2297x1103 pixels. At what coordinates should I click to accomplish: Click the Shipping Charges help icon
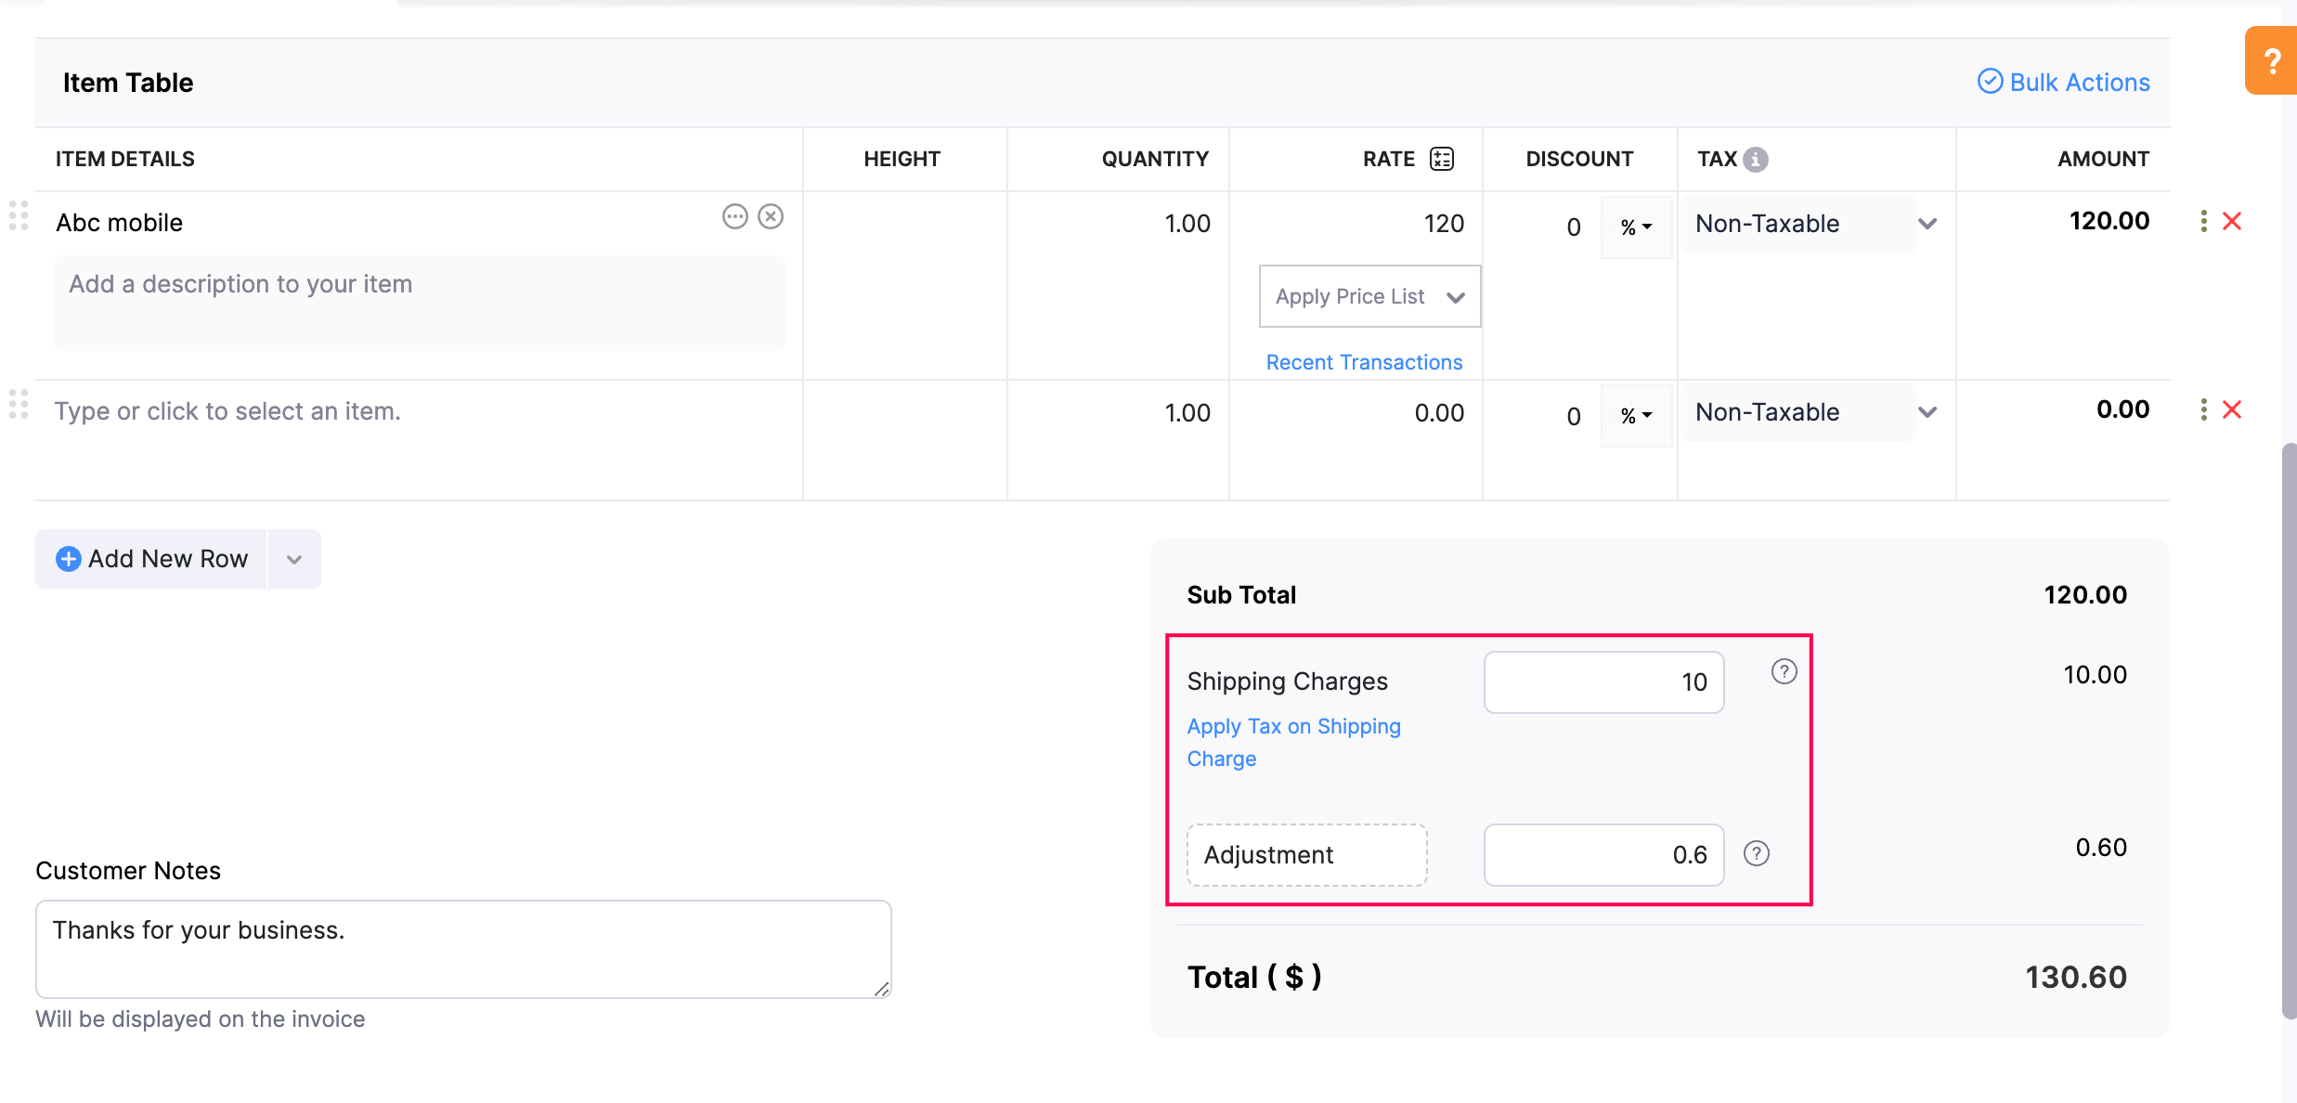(1784, 671)
